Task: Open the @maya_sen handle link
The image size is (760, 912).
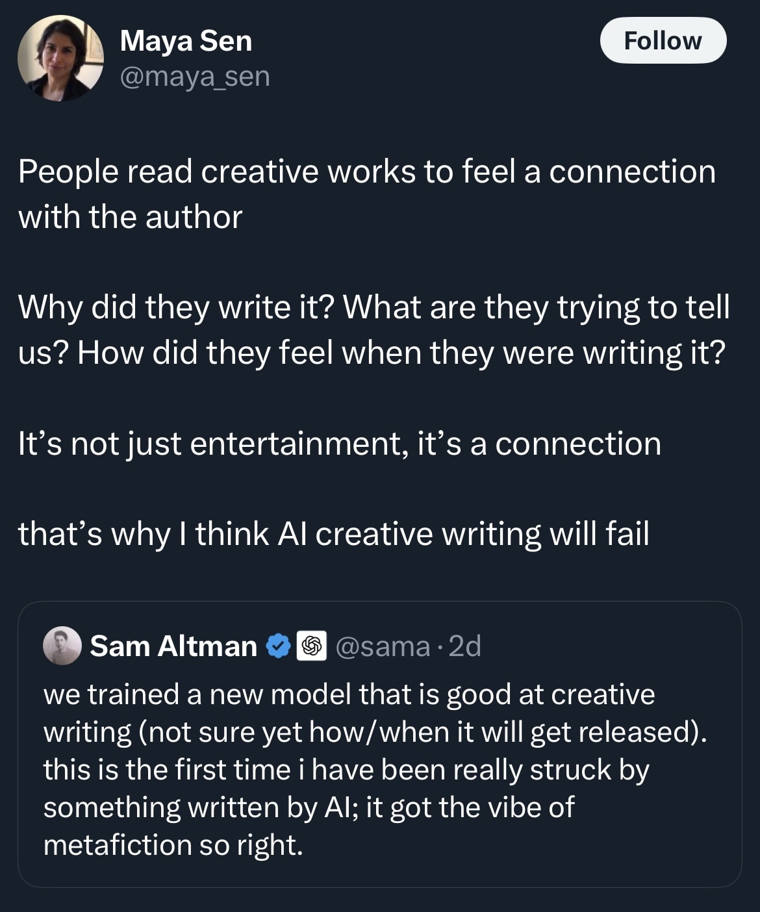Action: (x=195, y=77)
